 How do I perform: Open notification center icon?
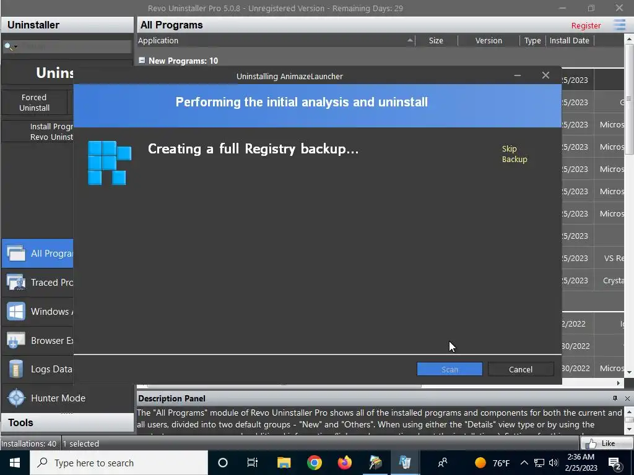point(615,463)
